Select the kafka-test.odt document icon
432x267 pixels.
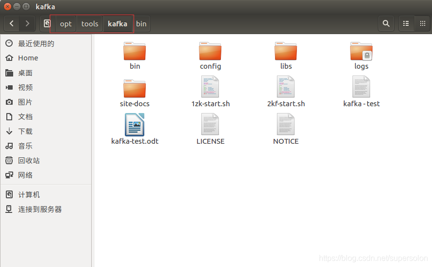click(x=135, y=124)
